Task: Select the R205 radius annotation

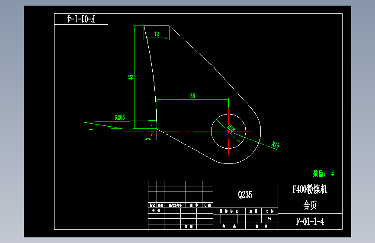Action: [x=120, y=117]
